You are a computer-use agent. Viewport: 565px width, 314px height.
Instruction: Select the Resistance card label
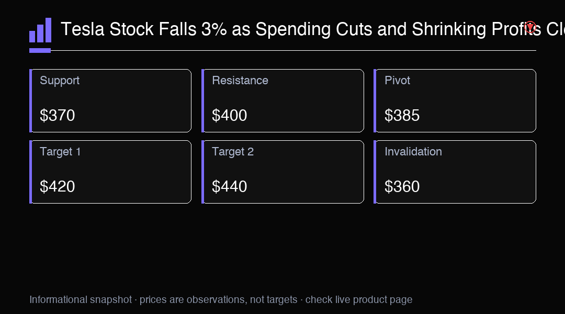click(240, 81)
